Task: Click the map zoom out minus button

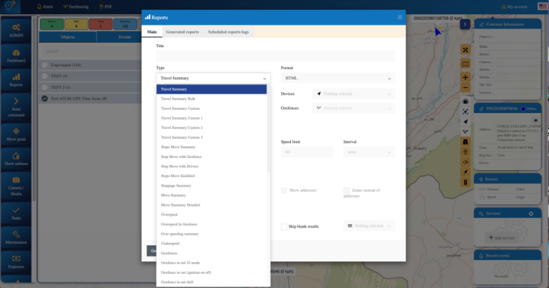Action: [x=465, y=89]
